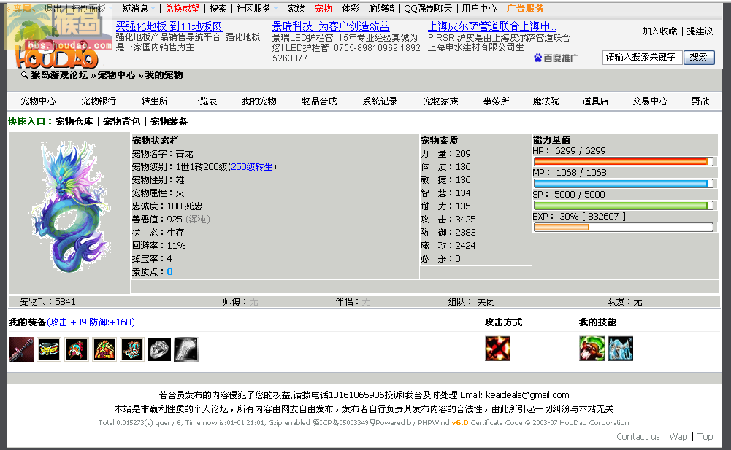731x450 pixels.
Task: Click Contact us footer link
Action: click(638, 436)
